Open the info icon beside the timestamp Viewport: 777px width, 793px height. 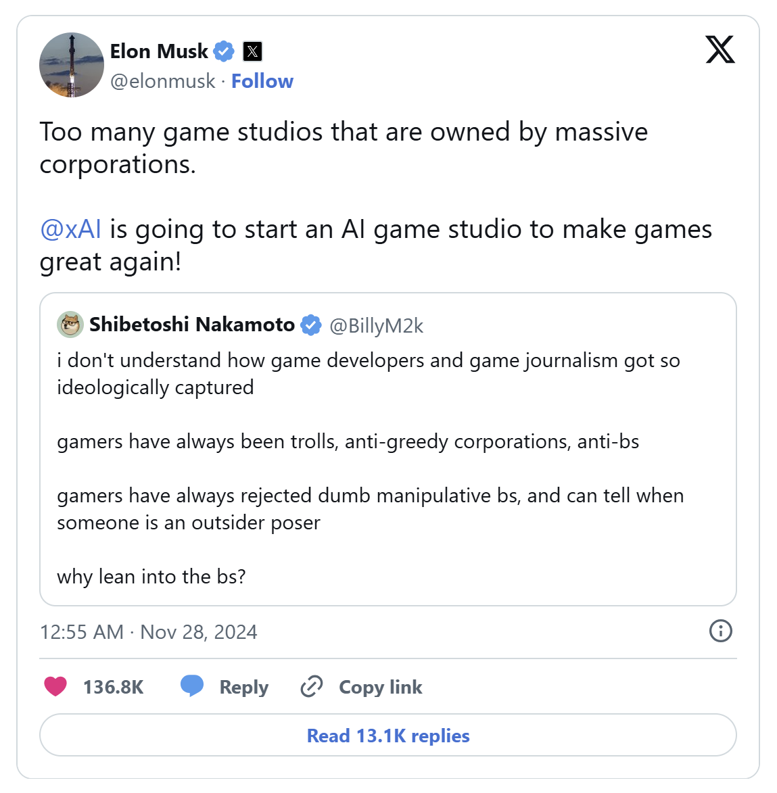[720, 631]
